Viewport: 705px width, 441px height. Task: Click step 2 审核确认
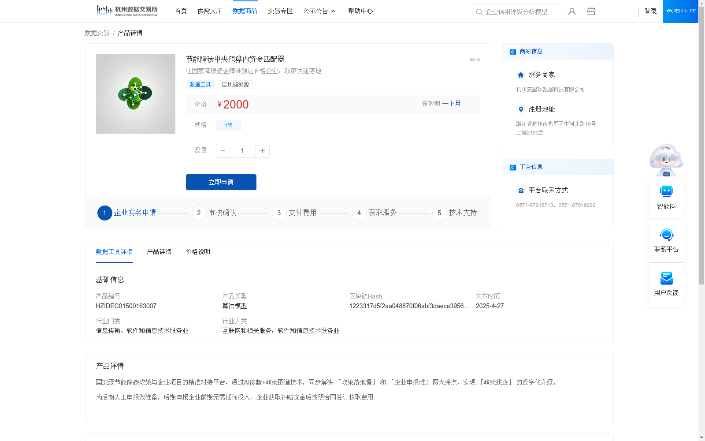point(214,213)
